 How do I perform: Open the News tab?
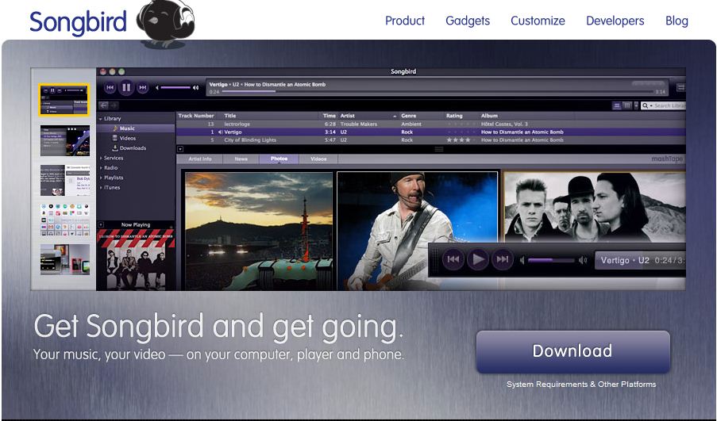click(x=241, y=159)
